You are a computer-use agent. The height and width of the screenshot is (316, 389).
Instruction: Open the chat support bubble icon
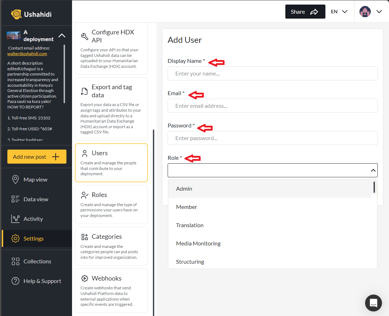pos(373,303)
